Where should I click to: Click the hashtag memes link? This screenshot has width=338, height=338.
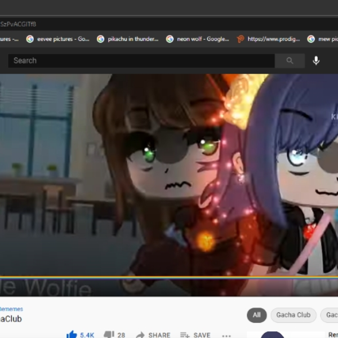(x=11, y=309)
